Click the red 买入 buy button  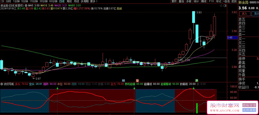(244, 14)
